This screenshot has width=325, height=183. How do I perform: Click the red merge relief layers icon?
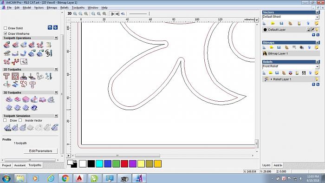[x=290, y=73]
